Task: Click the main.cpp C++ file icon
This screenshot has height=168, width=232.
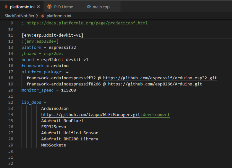Action: [x=89, y=7]
